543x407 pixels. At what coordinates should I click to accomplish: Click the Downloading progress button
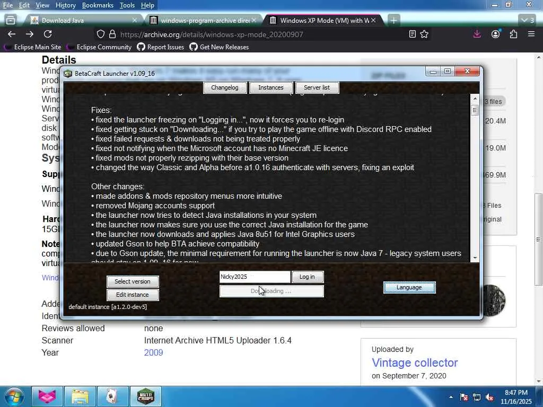(x=271, y=291)
